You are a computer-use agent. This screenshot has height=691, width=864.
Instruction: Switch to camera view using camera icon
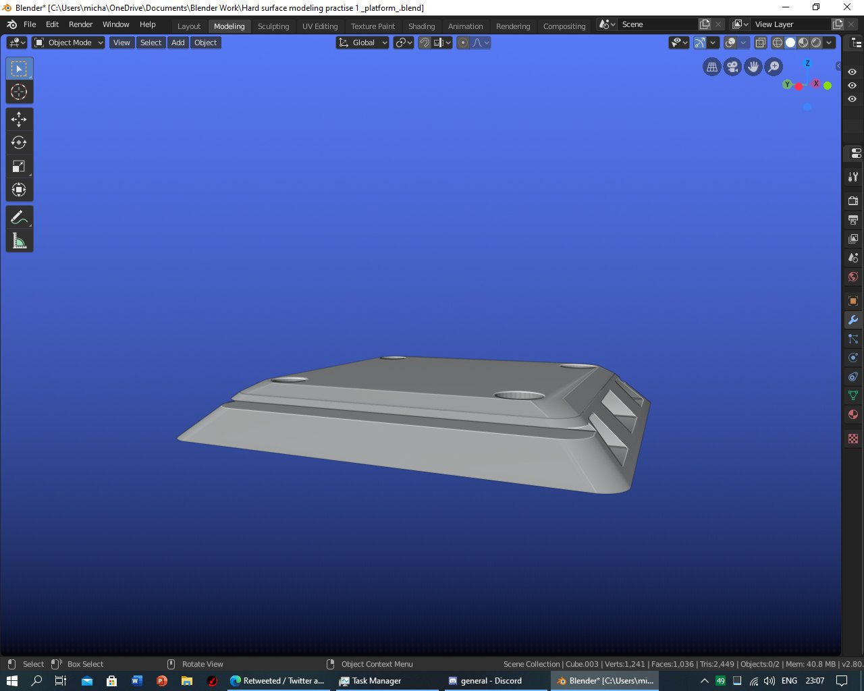coord(732,67)
